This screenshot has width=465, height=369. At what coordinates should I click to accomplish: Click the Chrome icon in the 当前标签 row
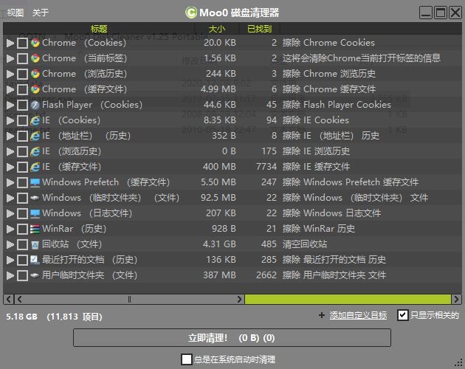(x=35, y=58)
